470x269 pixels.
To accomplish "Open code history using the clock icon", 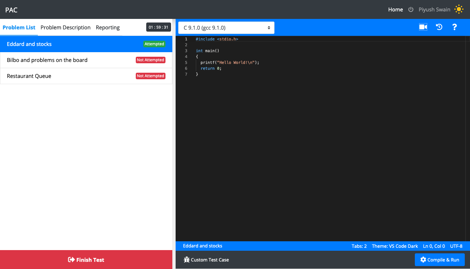I will (439, 27).
